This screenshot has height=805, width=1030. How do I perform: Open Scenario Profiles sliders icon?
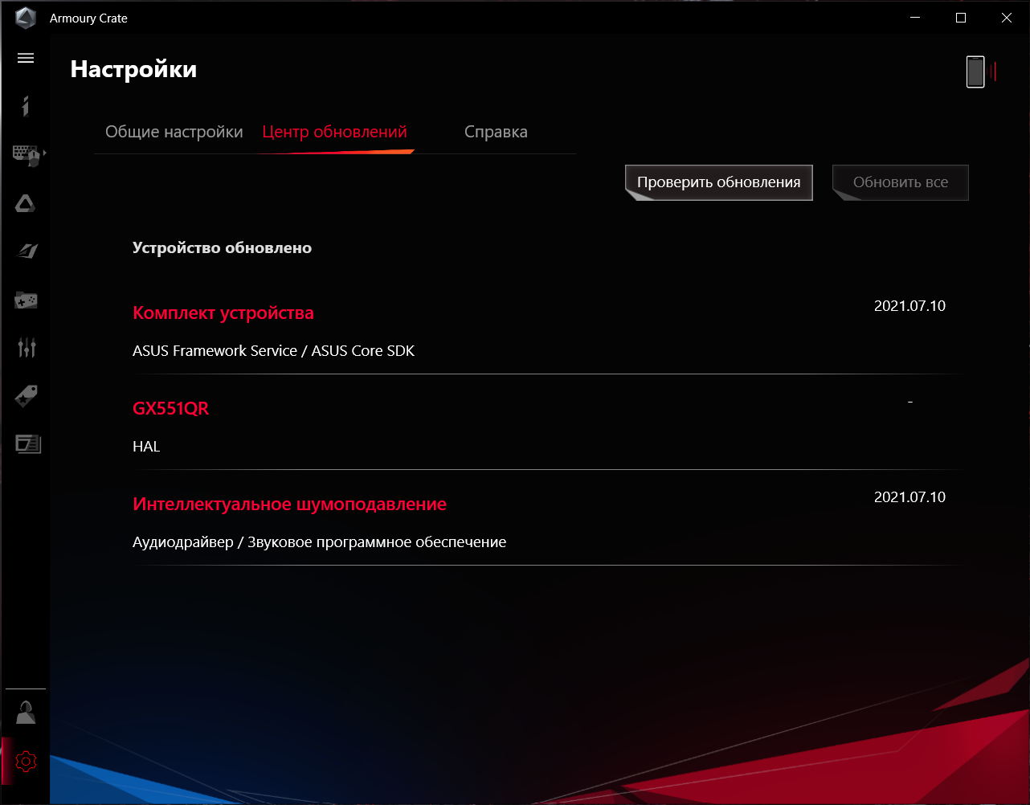[26, 348]
